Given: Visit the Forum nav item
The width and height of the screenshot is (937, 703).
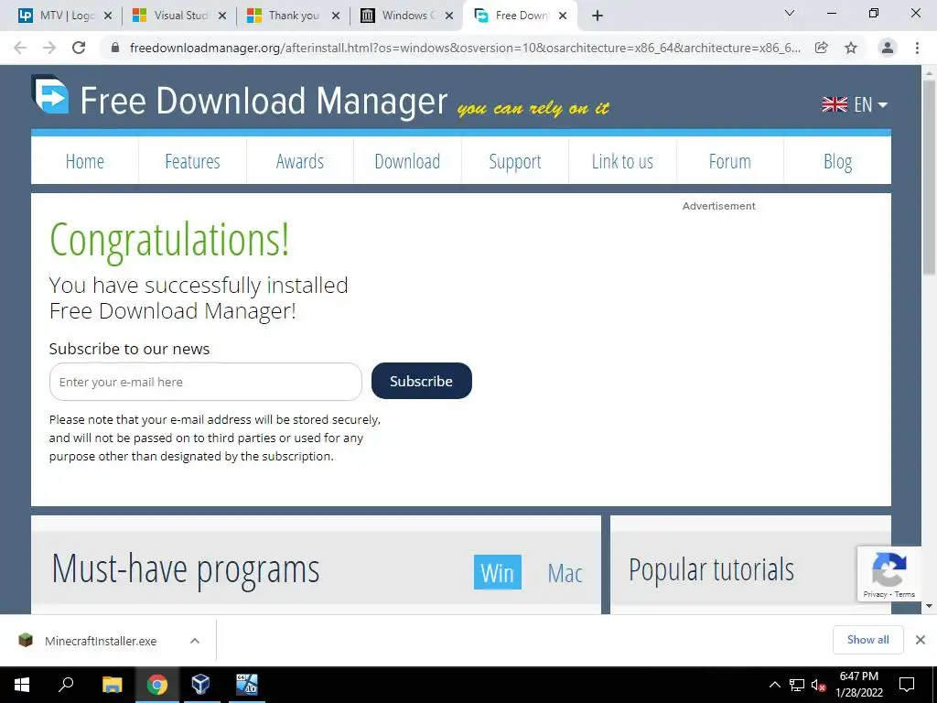Looking at the screenshot, I should (729, 161).
